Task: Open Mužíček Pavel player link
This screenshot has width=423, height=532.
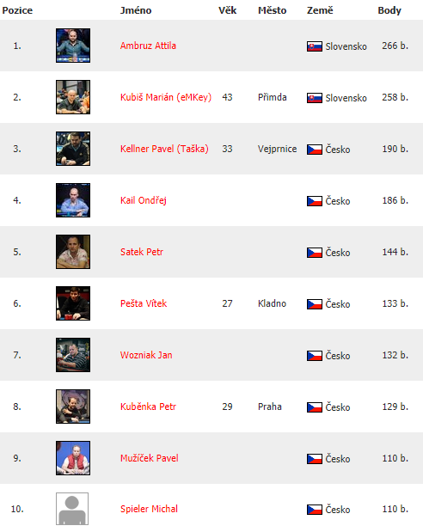Action: click(149, 458)
